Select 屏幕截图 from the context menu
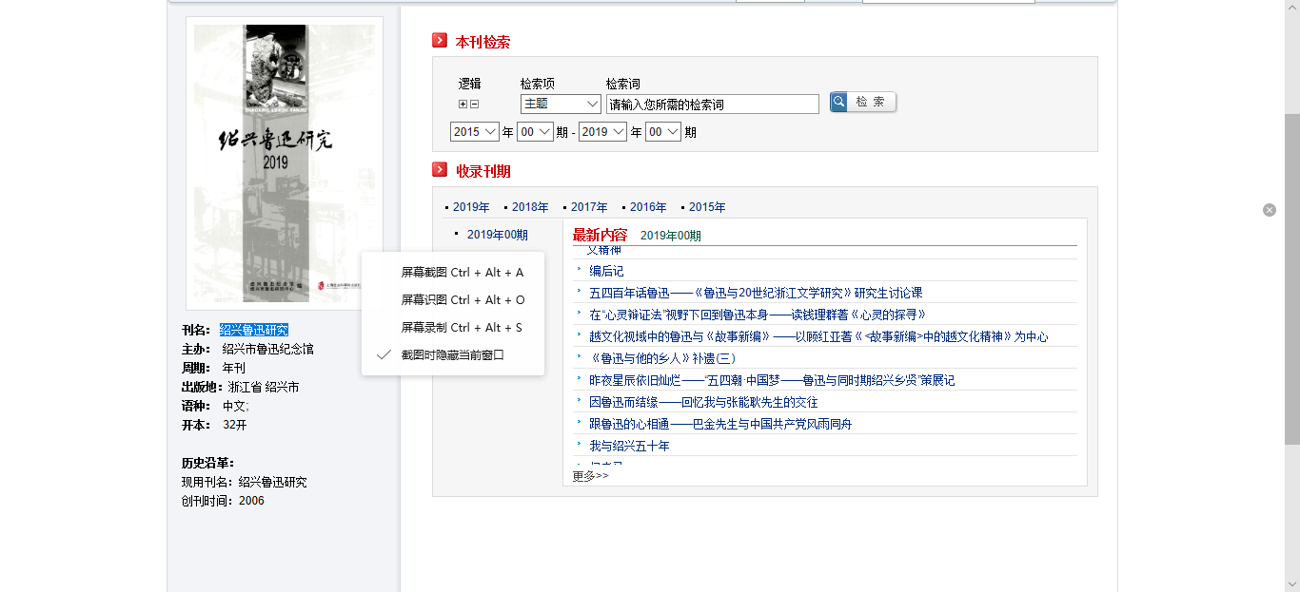 (x=462, y=273)
